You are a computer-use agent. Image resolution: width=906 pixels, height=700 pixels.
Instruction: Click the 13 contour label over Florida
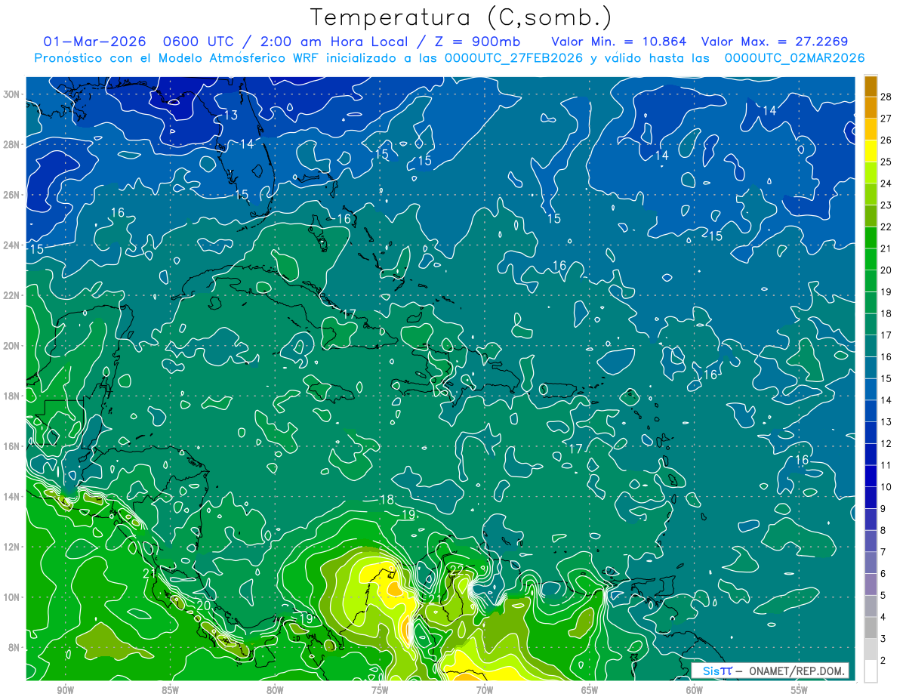click(231, 116)
